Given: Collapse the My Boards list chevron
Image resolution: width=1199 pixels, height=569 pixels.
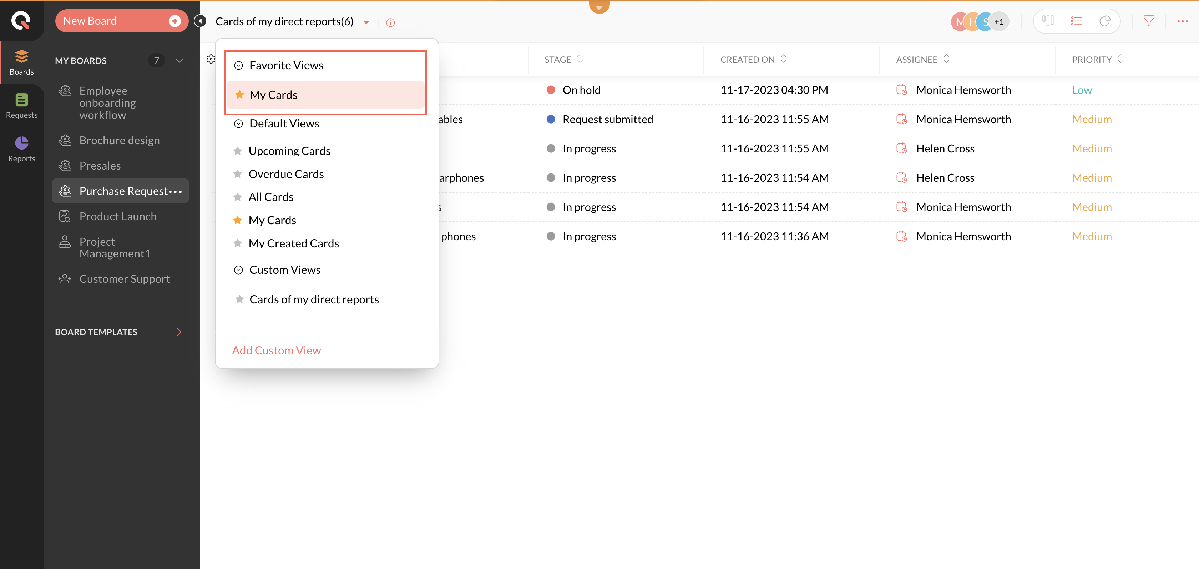Looking at the screenshot, I should [179, 61].
